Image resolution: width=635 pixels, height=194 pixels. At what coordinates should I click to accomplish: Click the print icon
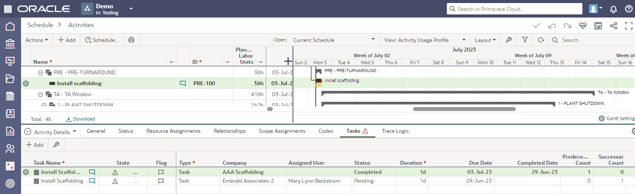131,40
